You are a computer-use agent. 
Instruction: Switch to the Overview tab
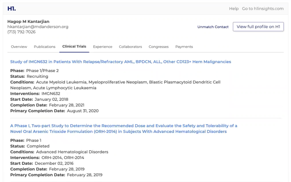19,47
